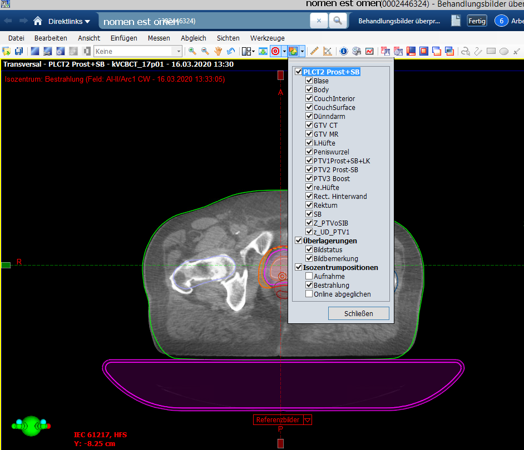Open the Messen menu
The image size is (524, 450).
pos(159,38)
